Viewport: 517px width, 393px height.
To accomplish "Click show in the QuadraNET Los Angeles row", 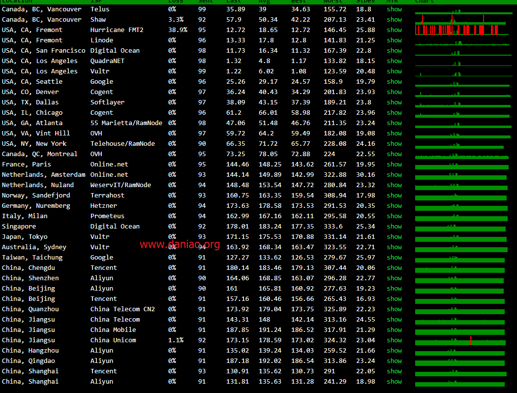I will pyautogui.click(x=394, y=61).
